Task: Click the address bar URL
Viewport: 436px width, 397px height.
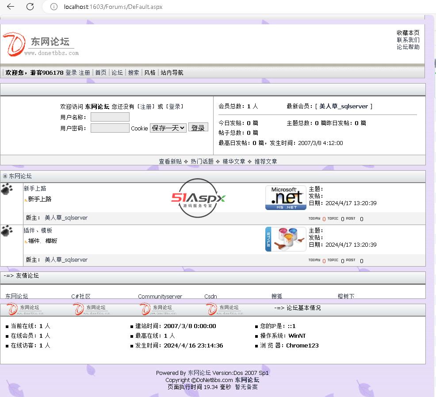Action: (113, 7)
